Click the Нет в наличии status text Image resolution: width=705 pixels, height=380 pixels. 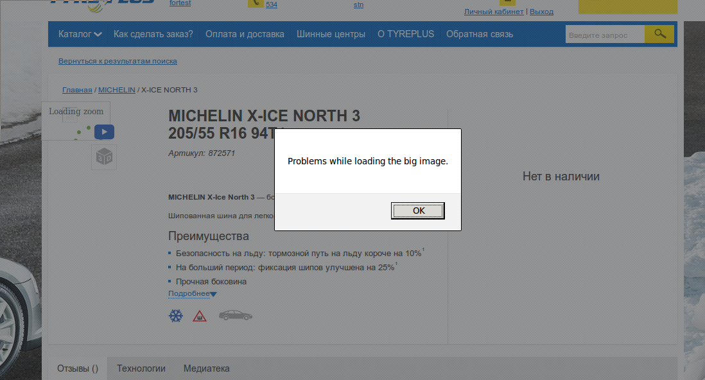point(561,177)
